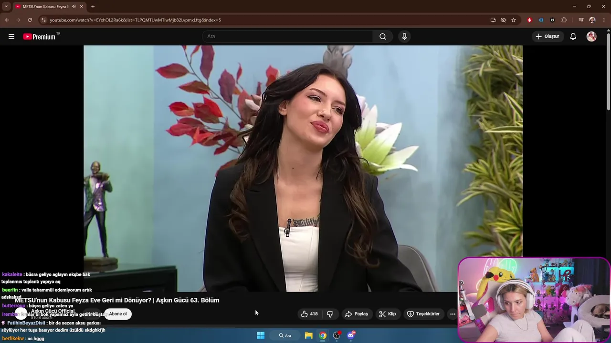611x343 pixels.
Task: Click the Teşekkürler thanks button
Action: [423, 314]
